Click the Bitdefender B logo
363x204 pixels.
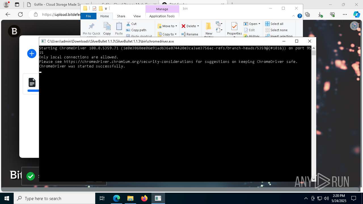point(14,31)
